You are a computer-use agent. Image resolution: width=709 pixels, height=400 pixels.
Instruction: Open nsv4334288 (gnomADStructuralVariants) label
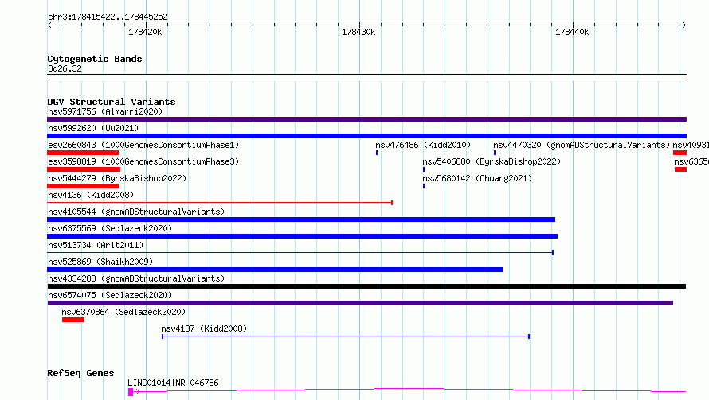coord(136,278)
